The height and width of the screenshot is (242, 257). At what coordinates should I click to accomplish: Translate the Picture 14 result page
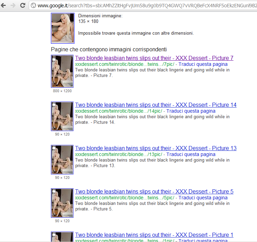pos(191,111)
